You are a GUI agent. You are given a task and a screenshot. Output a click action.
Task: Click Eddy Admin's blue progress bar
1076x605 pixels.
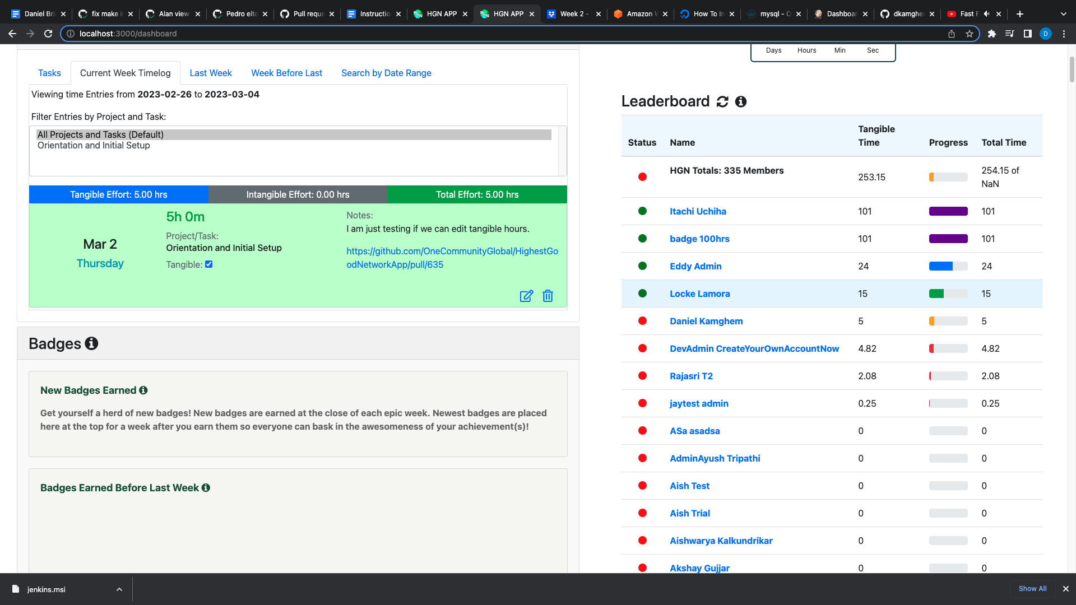click(x=948, y=266)
